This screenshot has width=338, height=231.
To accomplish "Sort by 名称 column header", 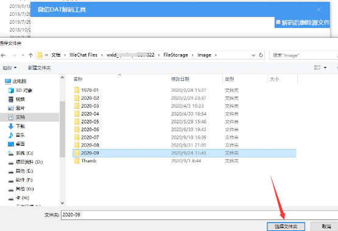I will 78,79.
